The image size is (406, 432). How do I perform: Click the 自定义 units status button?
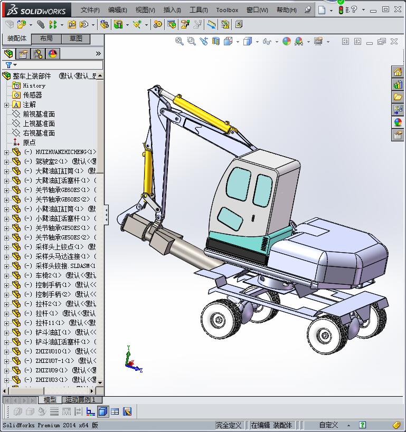[328, 425]
